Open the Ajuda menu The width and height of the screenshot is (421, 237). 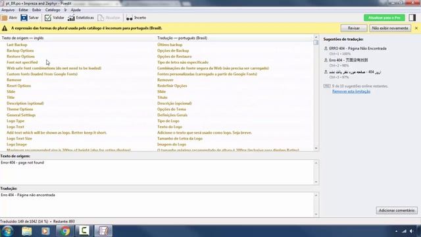click(x=76, y=10)
